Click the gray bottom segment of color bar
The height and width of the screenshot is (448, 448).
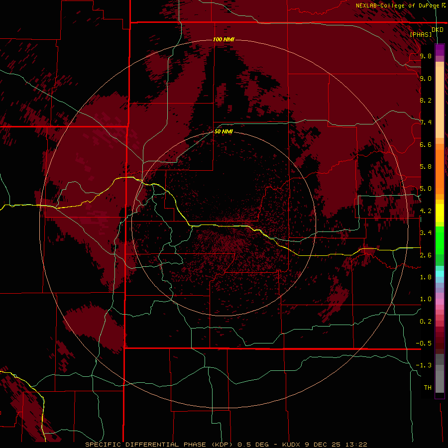[440, 381]
